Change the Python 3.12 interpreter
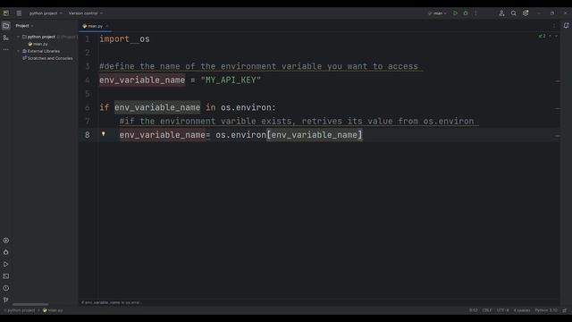Screen dimensions: 572x322 546,310
